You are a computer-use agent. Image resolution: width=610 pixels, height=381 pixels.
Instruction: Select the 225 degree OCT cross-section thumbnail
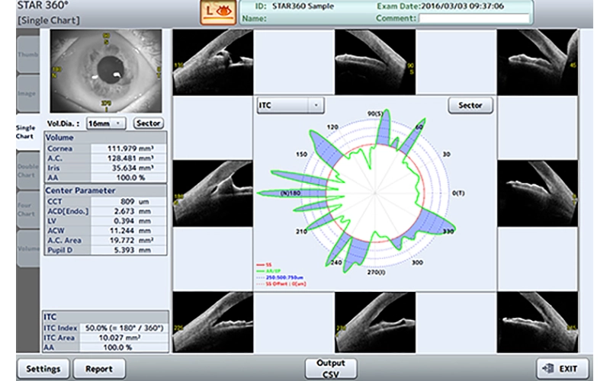click(x=213, y=322)
